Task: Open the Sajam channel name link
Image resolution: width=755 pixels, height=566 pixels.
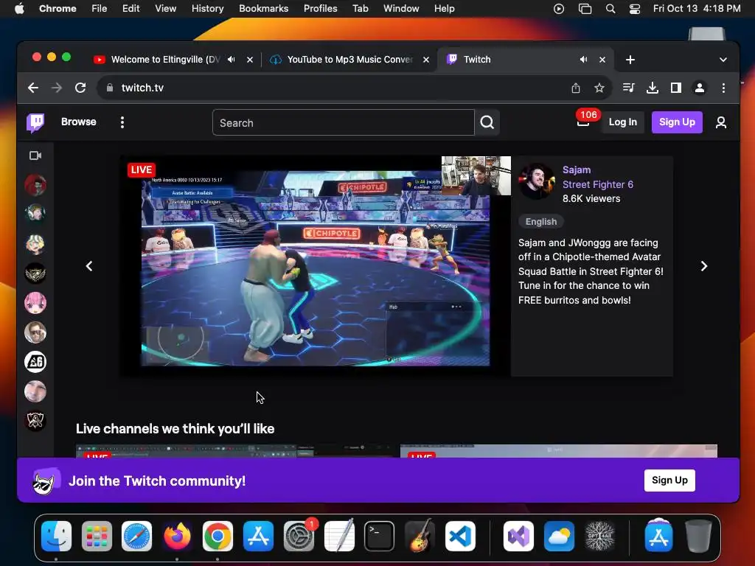Action: 577,170
